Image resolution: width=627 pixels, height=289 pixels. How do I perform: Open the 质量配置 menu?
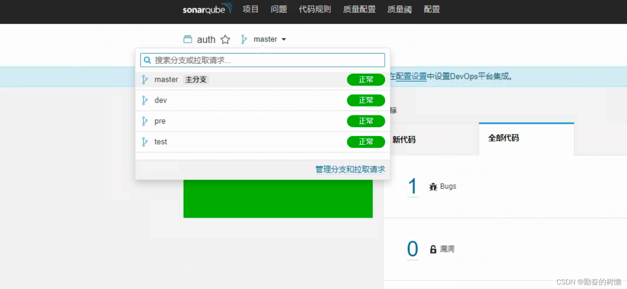[359, 9]
